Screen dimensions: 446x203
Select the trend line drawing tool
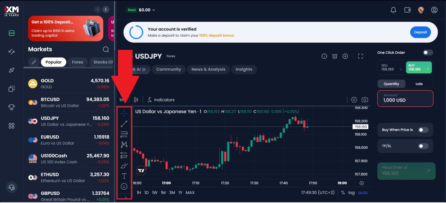tap(124, 124)
